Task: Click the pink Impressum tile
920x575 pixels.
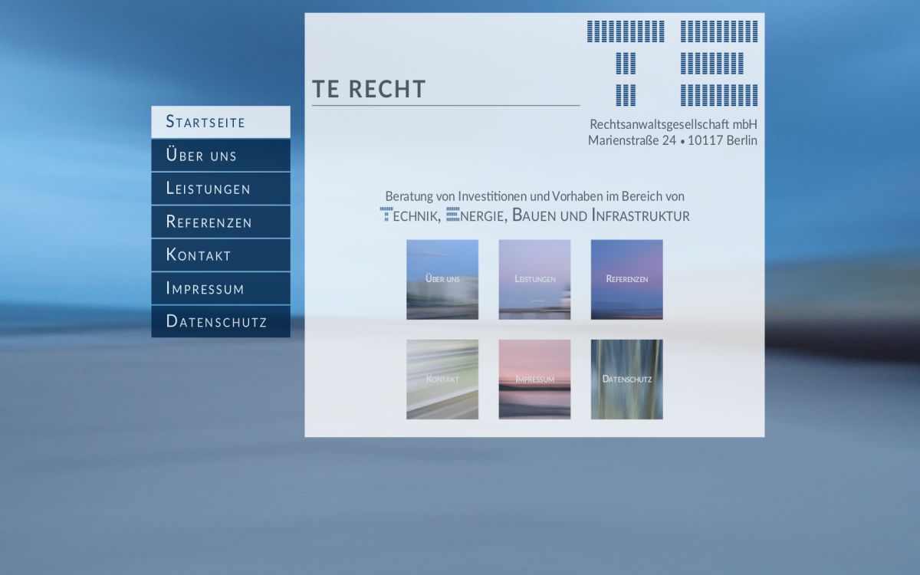Action: pos(534,378)
